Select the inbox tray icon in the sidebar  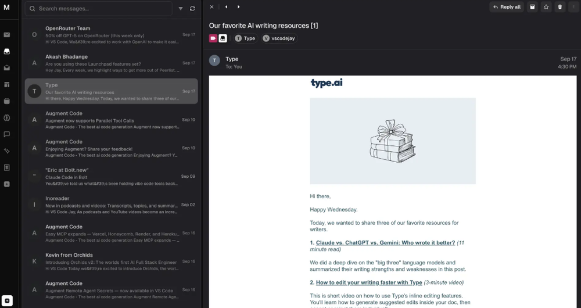pos(6,52)
